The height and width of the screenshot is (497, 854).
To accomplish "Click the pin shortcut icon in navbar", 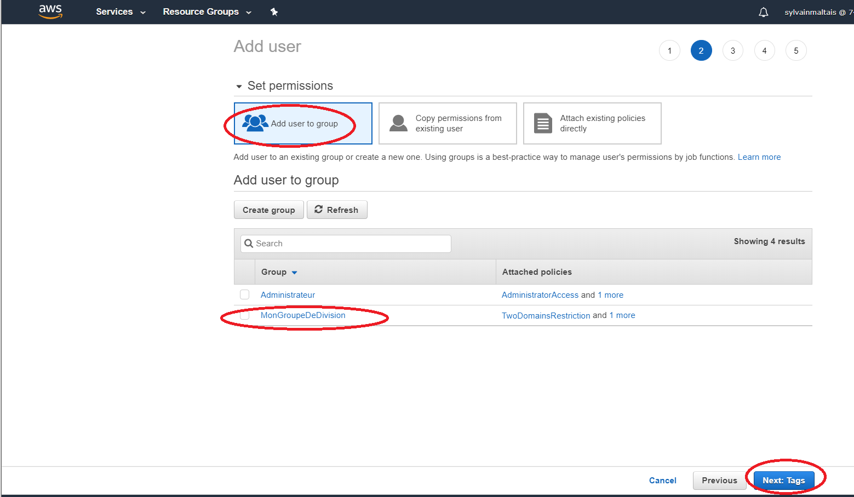I will coord(274,12).
